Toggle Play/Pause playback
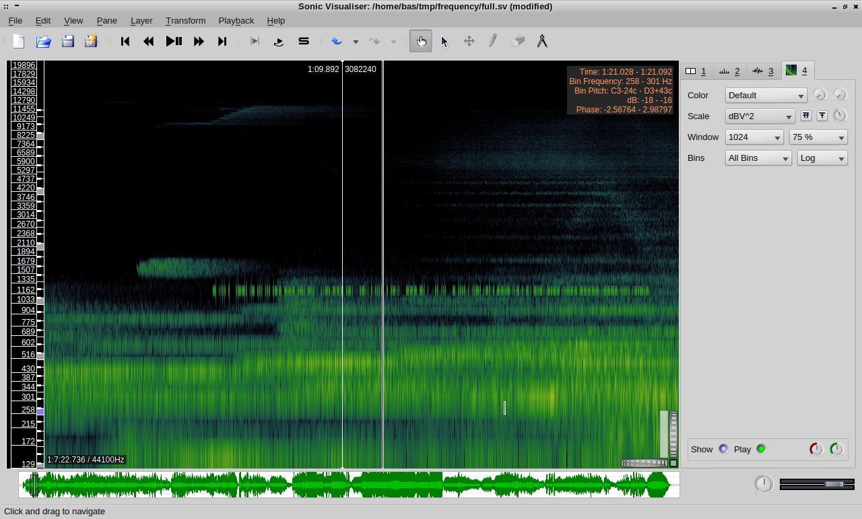The width and height of the screenshot is (862, 519). pyautogui.click(x=174, y=41)
